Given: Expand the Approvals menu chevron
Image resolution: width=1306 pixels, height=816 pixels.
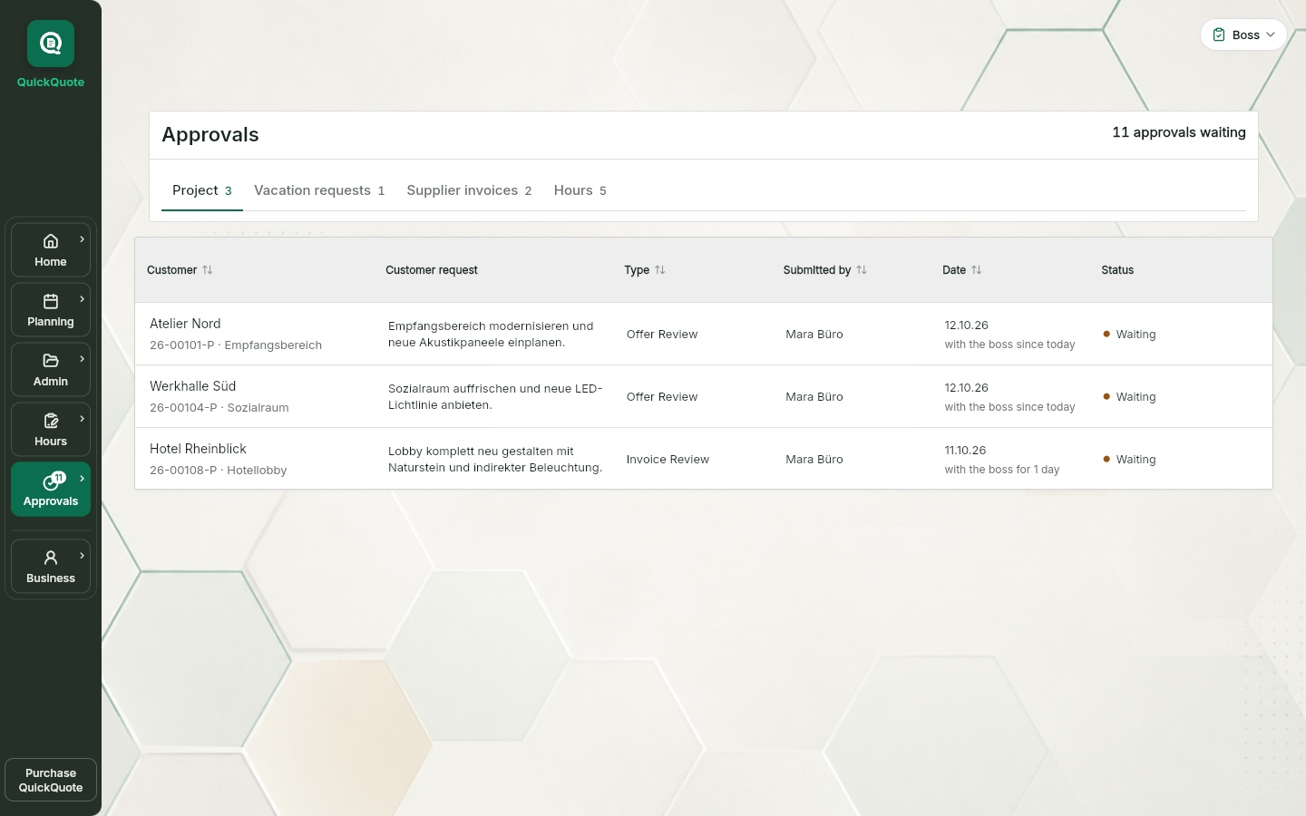Looking at the screenshot, I should tap(83, 479).
